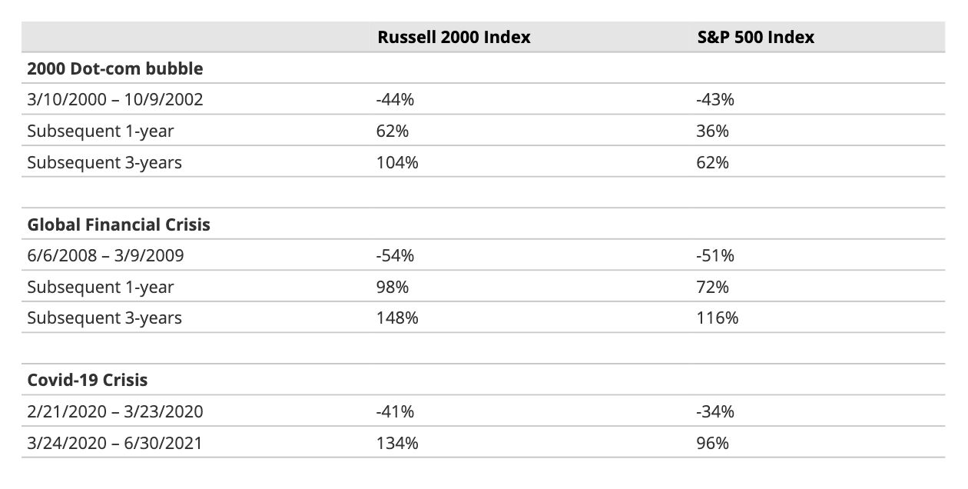Select the 96% S&P 500 Covid recovery value

tap(712, 443)
